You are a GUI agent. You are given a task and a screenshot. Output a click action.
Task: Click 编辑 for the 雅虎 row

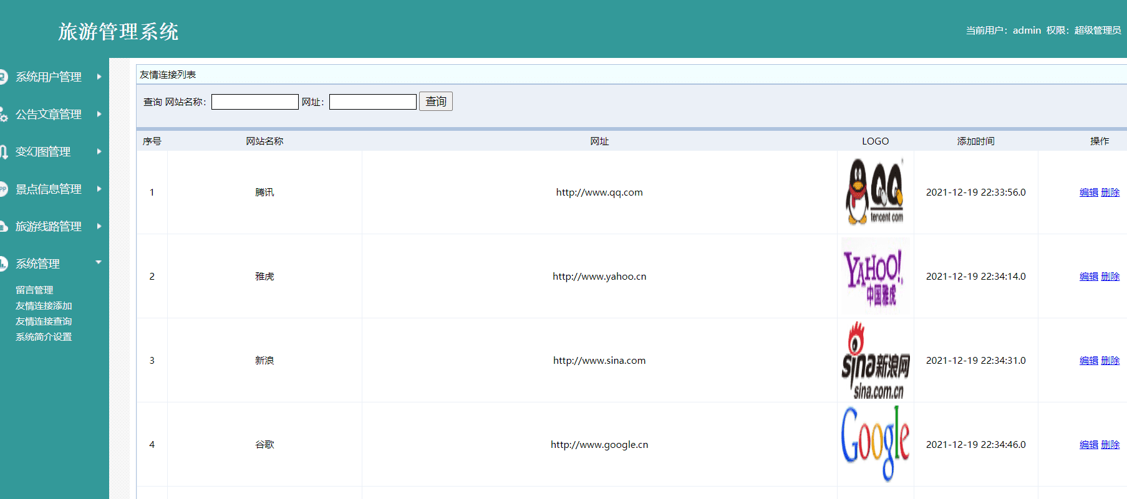pos(1089,277)
